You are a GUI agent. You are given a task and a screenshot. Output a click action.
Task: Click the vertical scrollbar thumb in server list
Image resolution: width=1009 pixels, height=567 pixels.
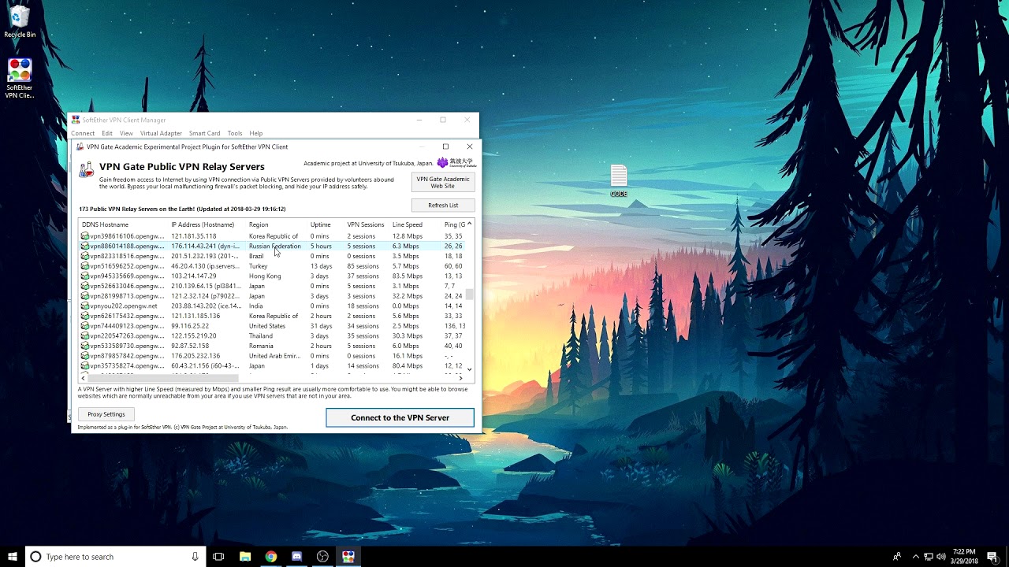click(470, 295)
